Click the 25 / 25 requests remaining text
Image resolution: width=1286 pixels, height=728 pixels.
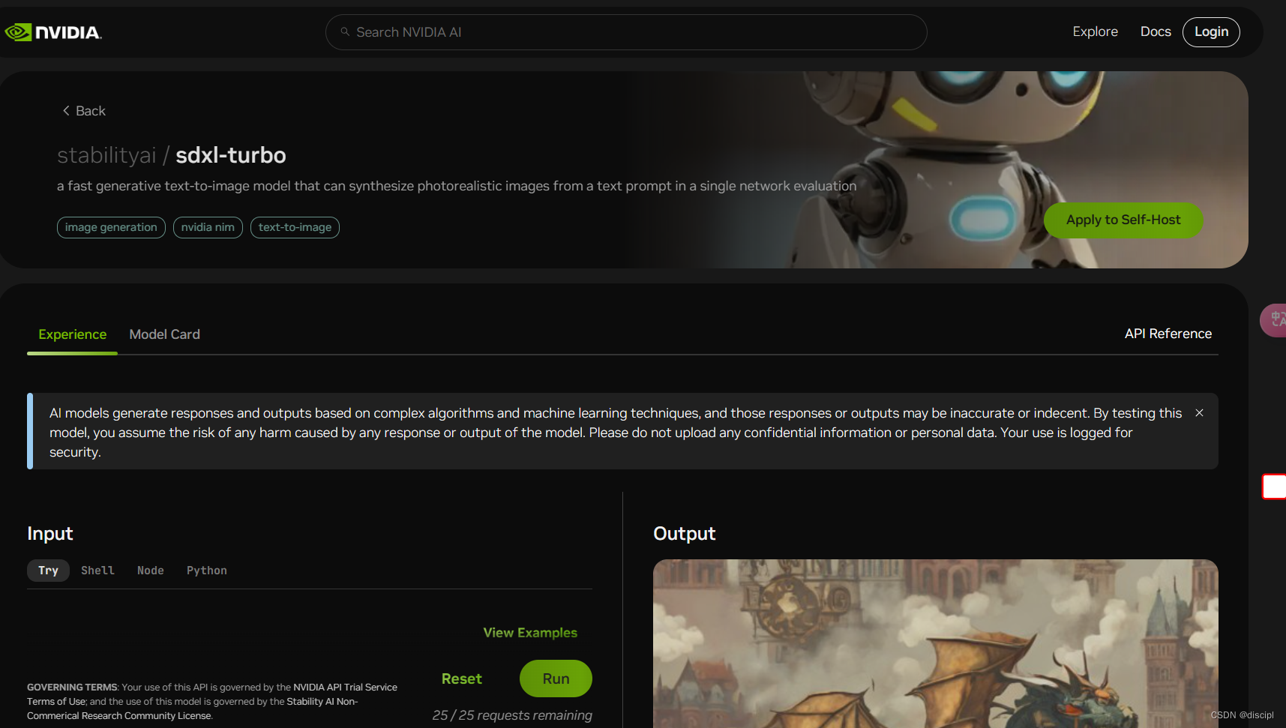click(512, 715)
